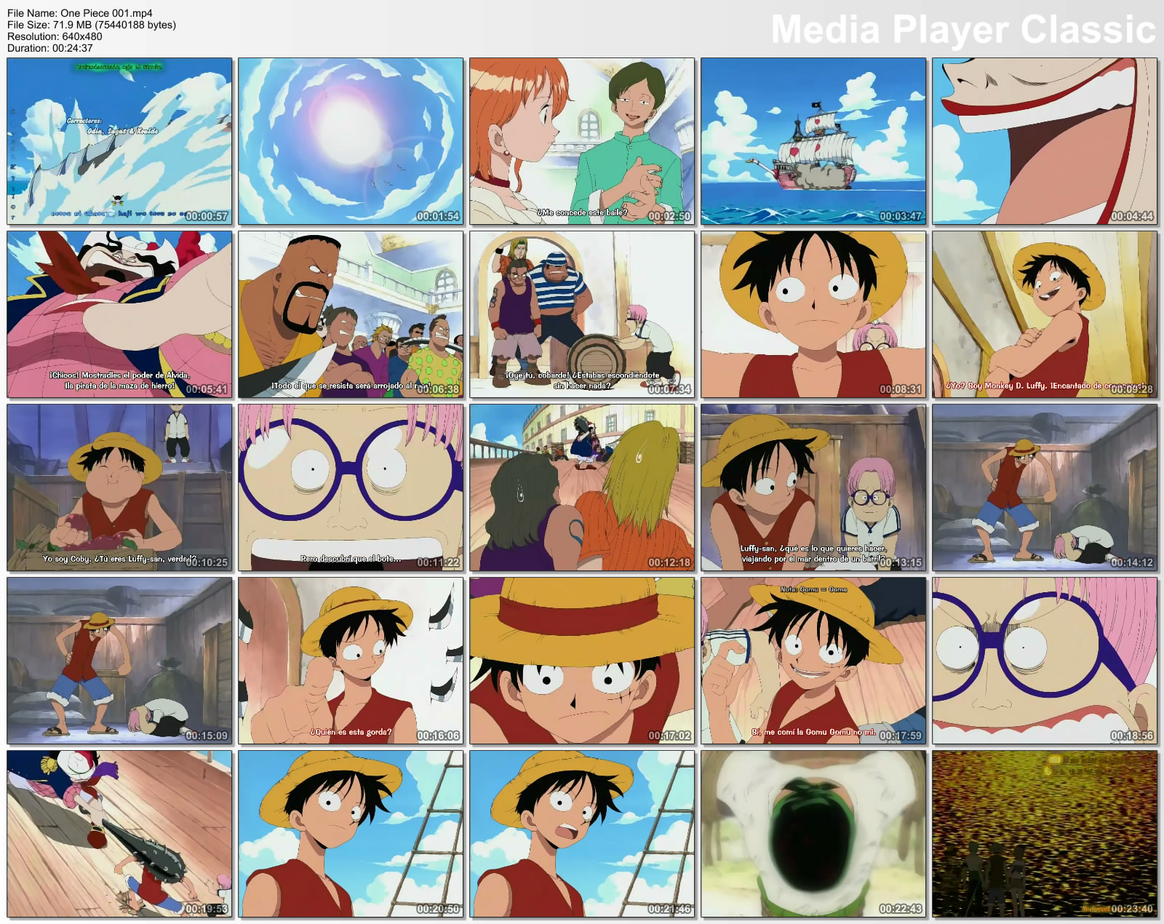
Task: Open the laughing mouth frame at 00:04:44
Action: (1045, 141)
